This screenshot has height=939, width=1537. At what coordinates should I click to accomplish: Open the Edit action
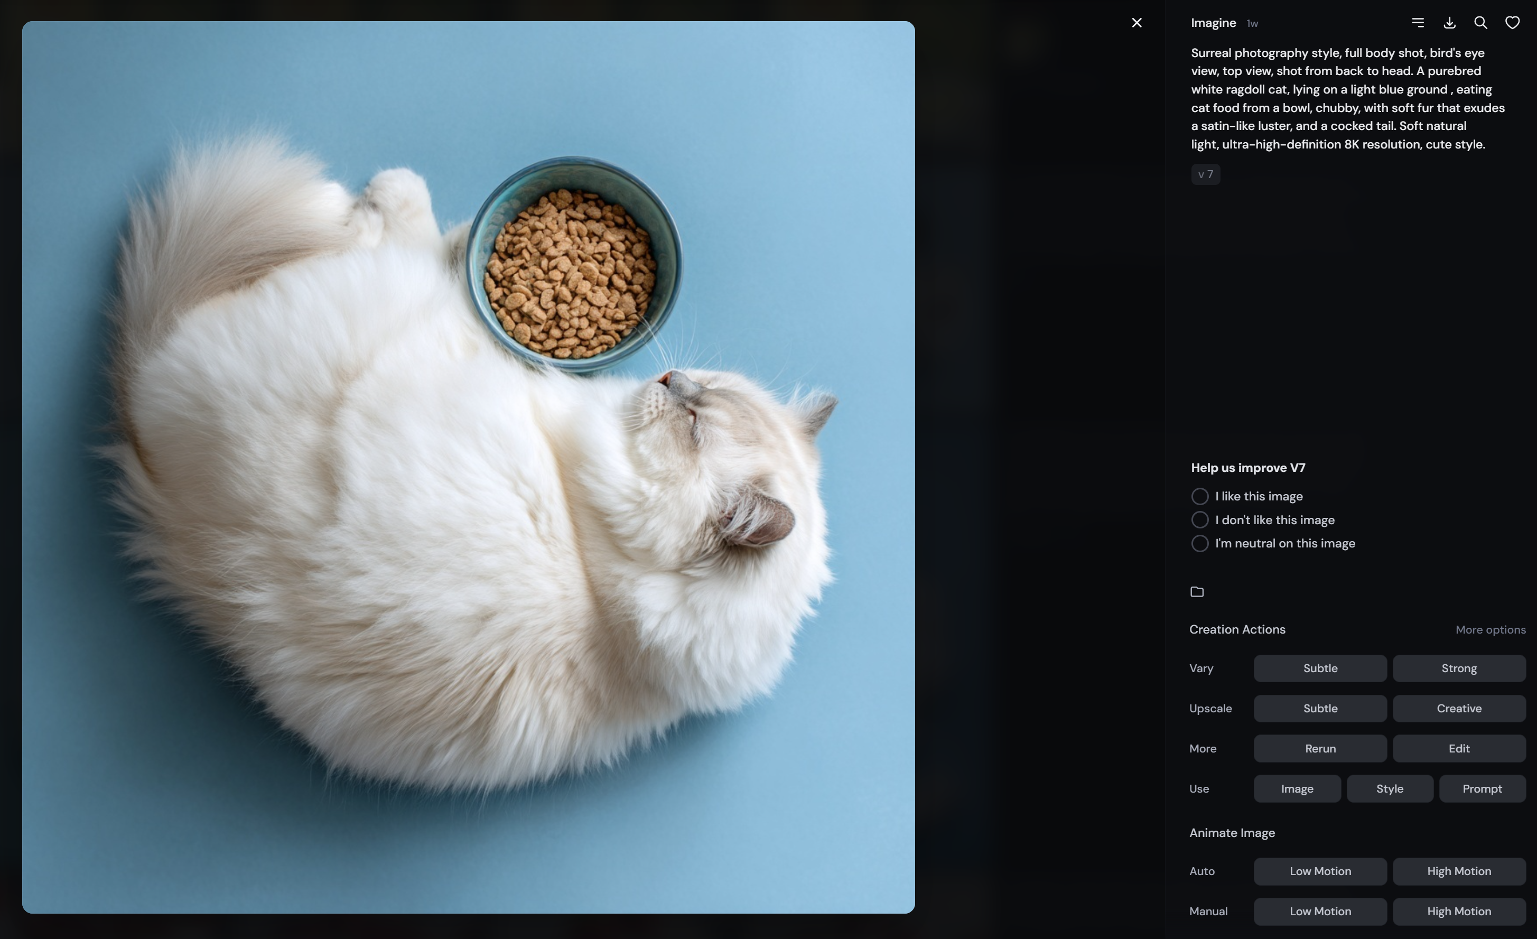[1459, 749]
